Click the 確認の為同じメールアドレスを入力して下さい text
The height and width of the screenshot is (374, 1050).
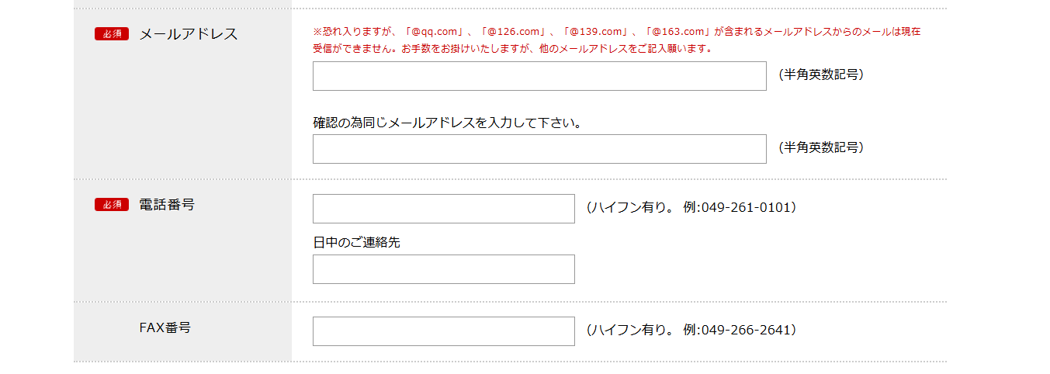(x=448, y=123)
